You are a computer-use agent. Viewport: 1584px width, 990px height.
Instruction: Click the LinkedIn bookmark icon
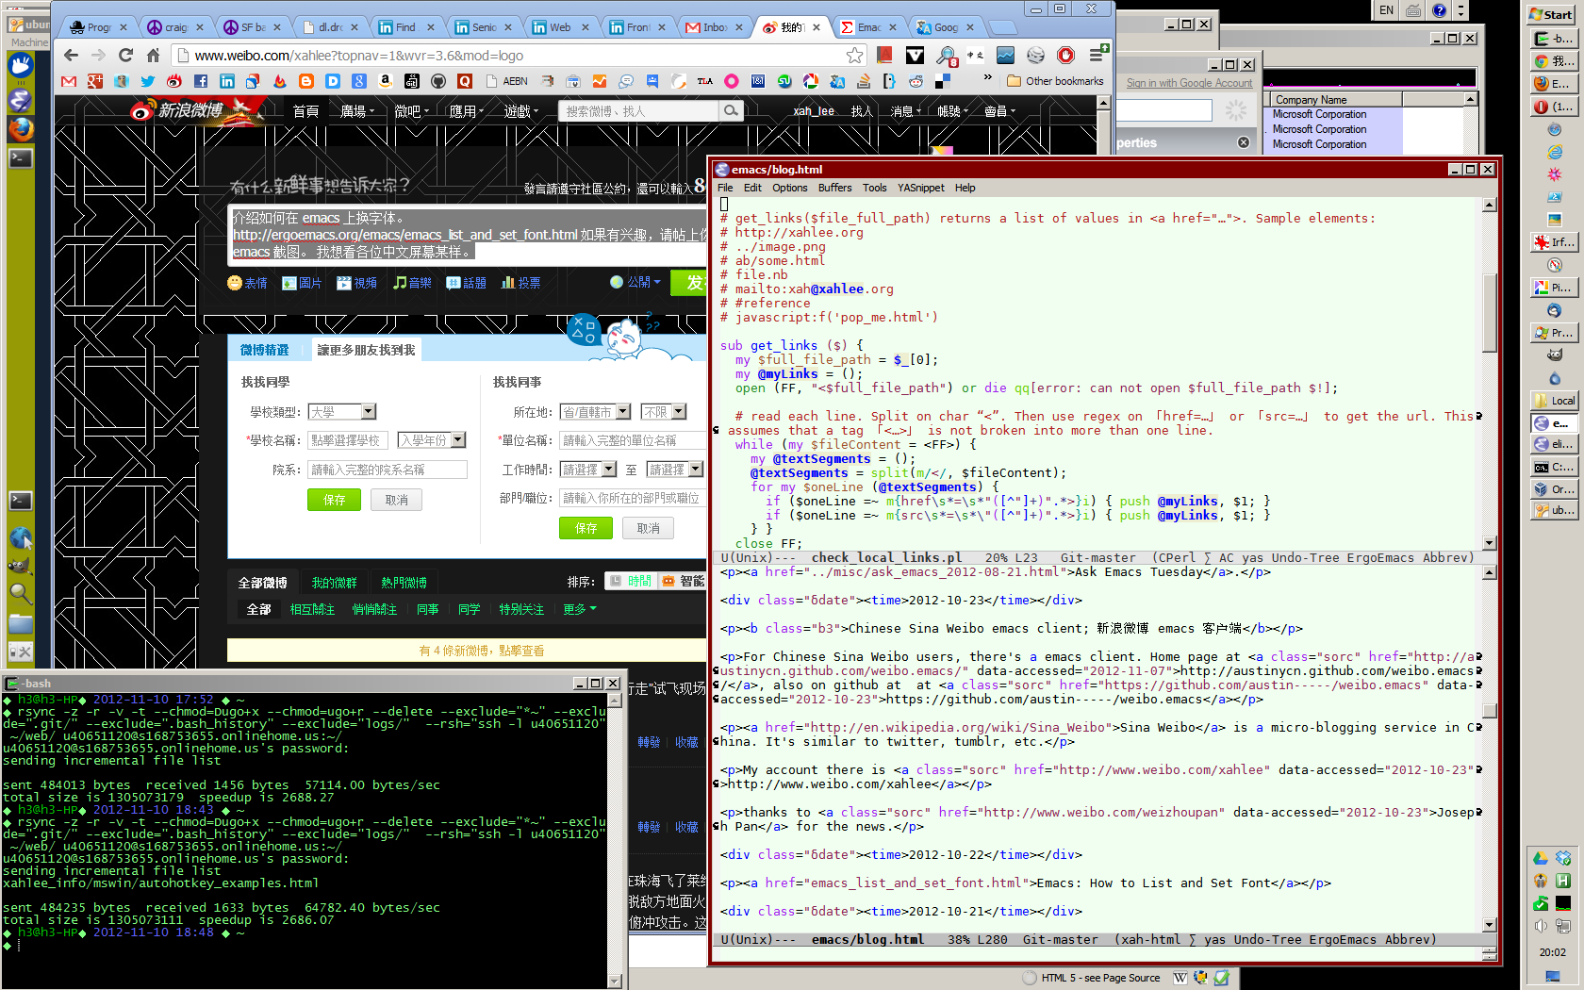(227, 82)
